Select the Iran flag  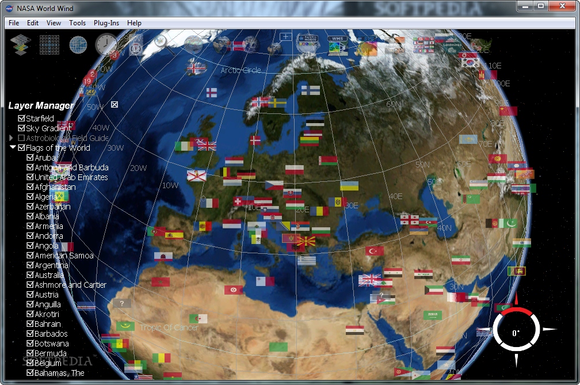(460, 260)
